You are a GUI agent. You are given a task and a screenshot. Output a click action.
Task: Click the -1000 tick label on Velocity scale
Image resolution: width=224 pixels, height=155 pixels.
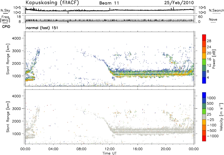click(213, 136)
